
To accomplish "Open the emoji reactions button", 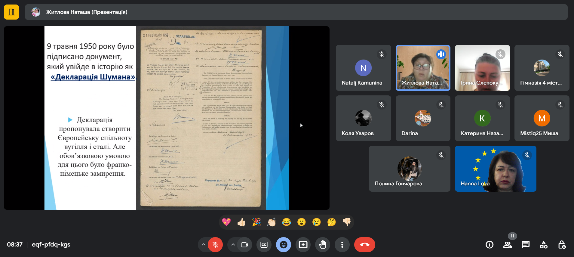I will (283, 245).
